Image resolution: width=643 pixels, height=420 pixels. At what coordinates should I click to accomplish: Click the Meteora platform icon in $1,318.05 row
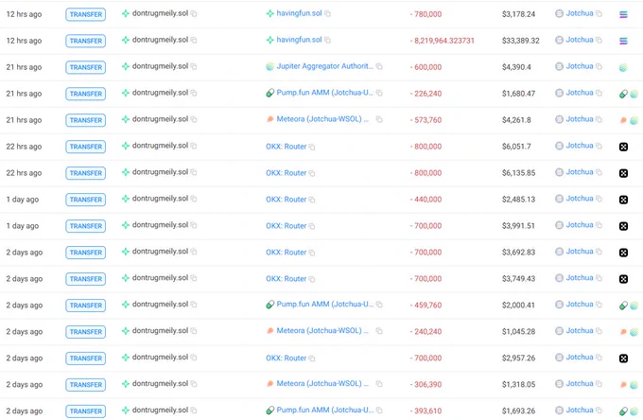click(x=623, y=385)
